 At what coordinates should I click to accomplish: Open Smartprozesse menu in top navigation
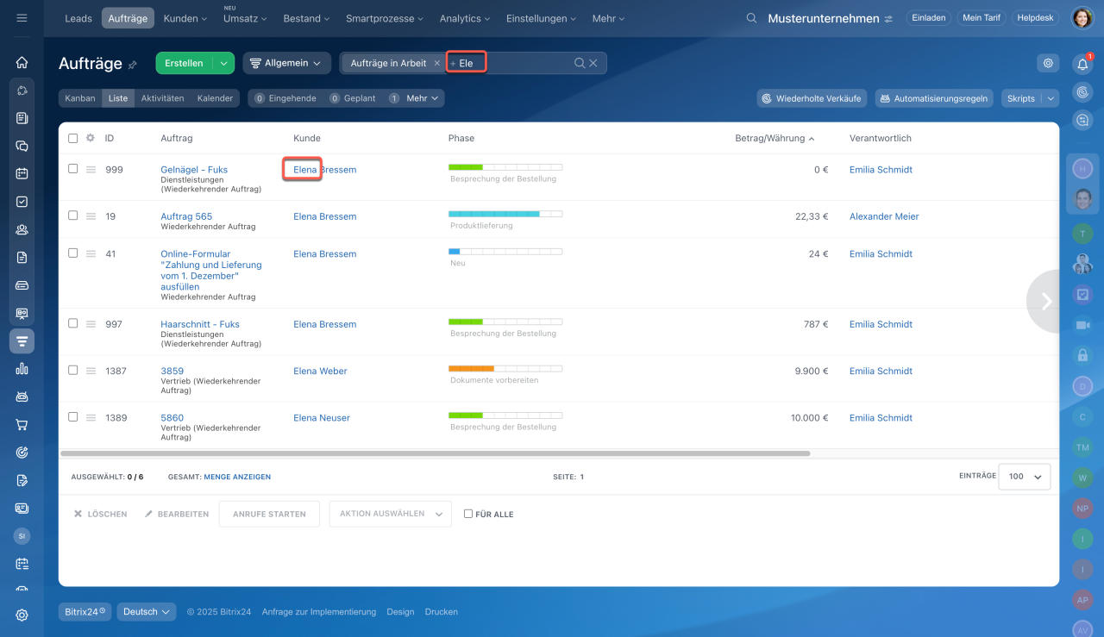click(x=385, y=18)
